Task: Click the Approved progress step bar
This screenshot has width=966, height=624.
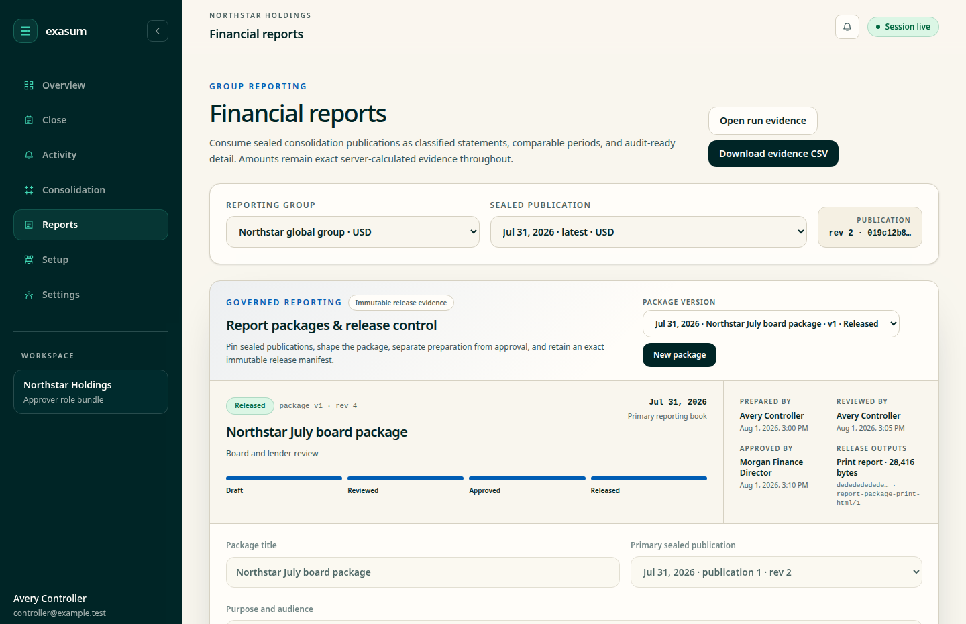Action: coord(527,478)
